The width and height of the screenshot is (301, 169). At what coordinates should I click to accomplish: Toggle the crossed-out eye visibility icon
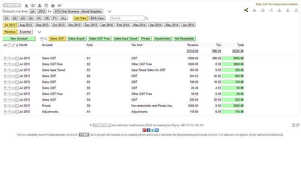point(59,6)
